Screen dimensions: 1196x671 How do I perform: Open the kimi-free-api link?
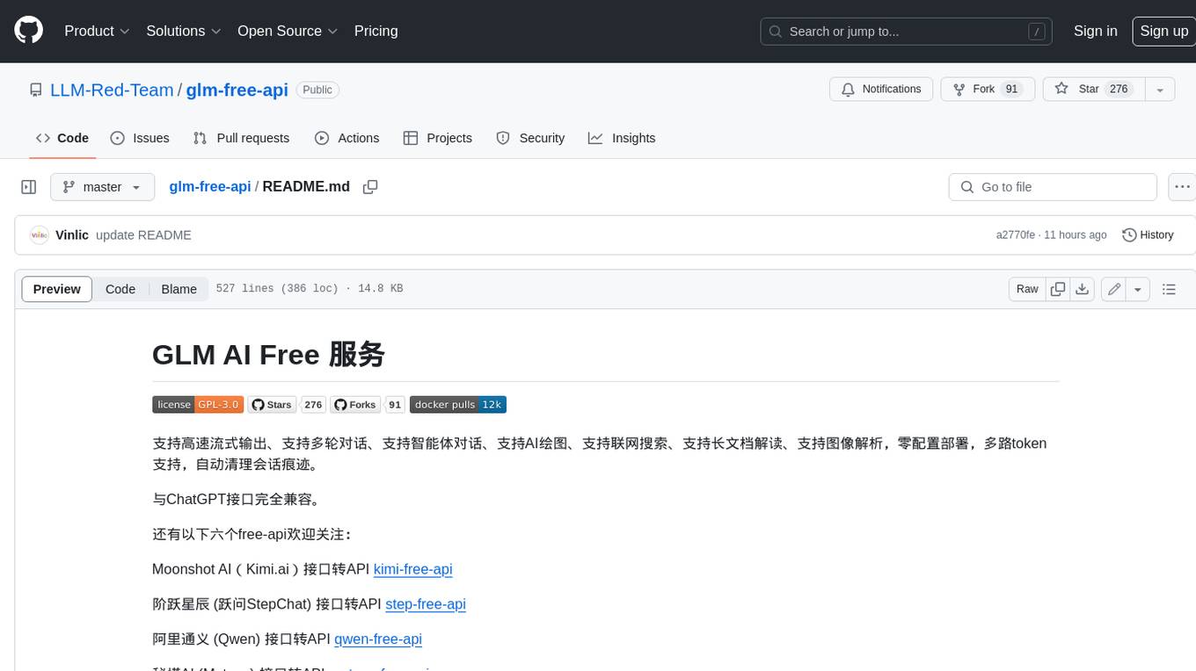(413, 569)
